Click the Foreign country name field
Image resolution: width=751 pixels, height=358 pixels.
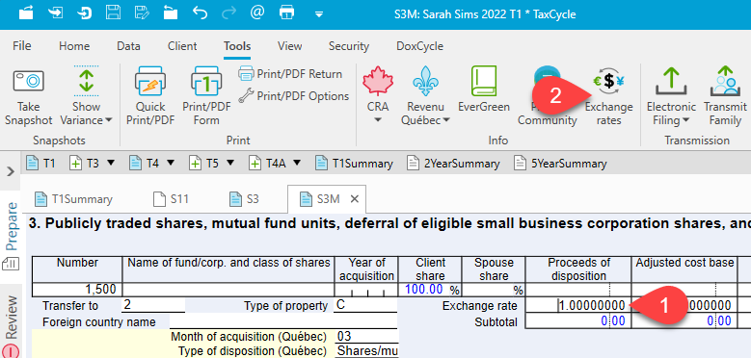pos(283,322)
